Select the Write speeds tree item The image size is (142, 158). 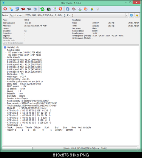[x=14, y=57]
